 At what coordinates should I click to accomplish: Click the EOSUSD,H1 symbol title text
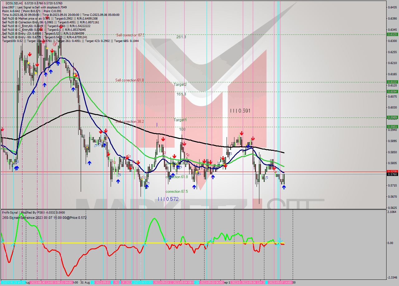[x=15, y=3]
